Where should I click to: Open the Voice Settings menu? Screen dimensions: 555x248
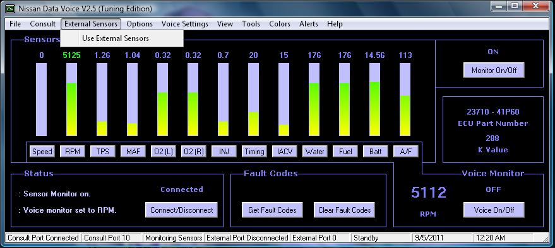pyautogui.click(x=185, y=24)
